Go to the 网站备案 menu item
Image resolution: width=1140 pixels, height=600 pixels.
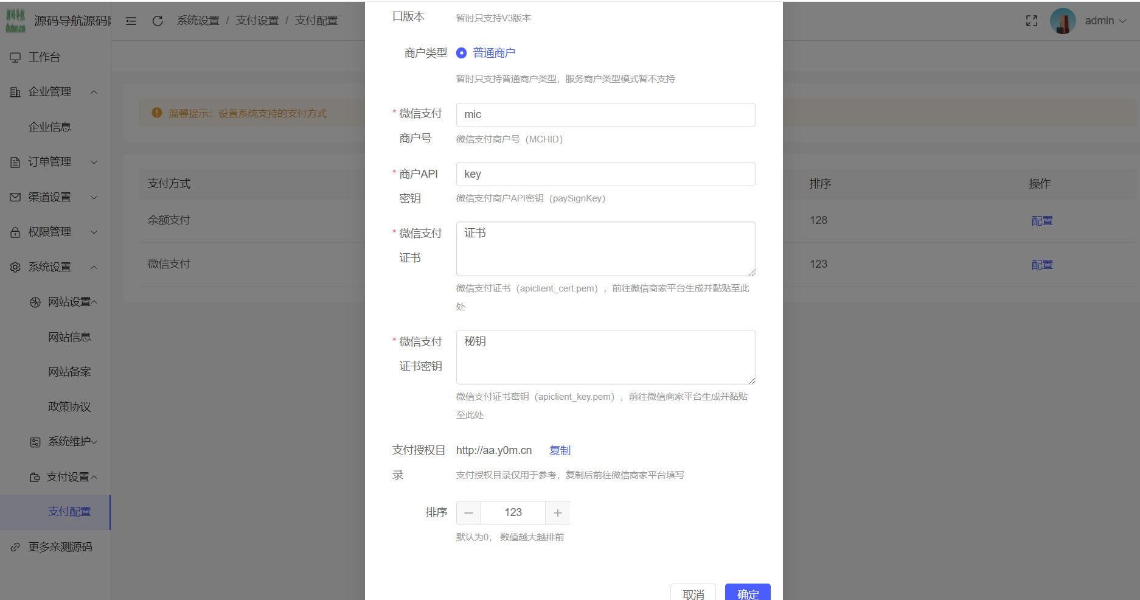69,372
